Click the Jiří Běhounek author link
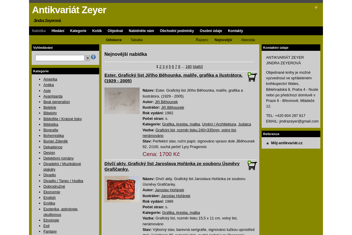Viewport: 352px width, 235px height. click(166, 102)
